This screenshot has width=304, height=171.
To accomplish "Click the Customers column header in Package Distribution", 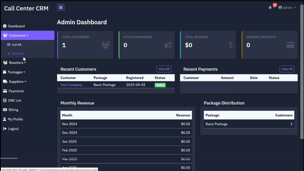I will point(284,115).
